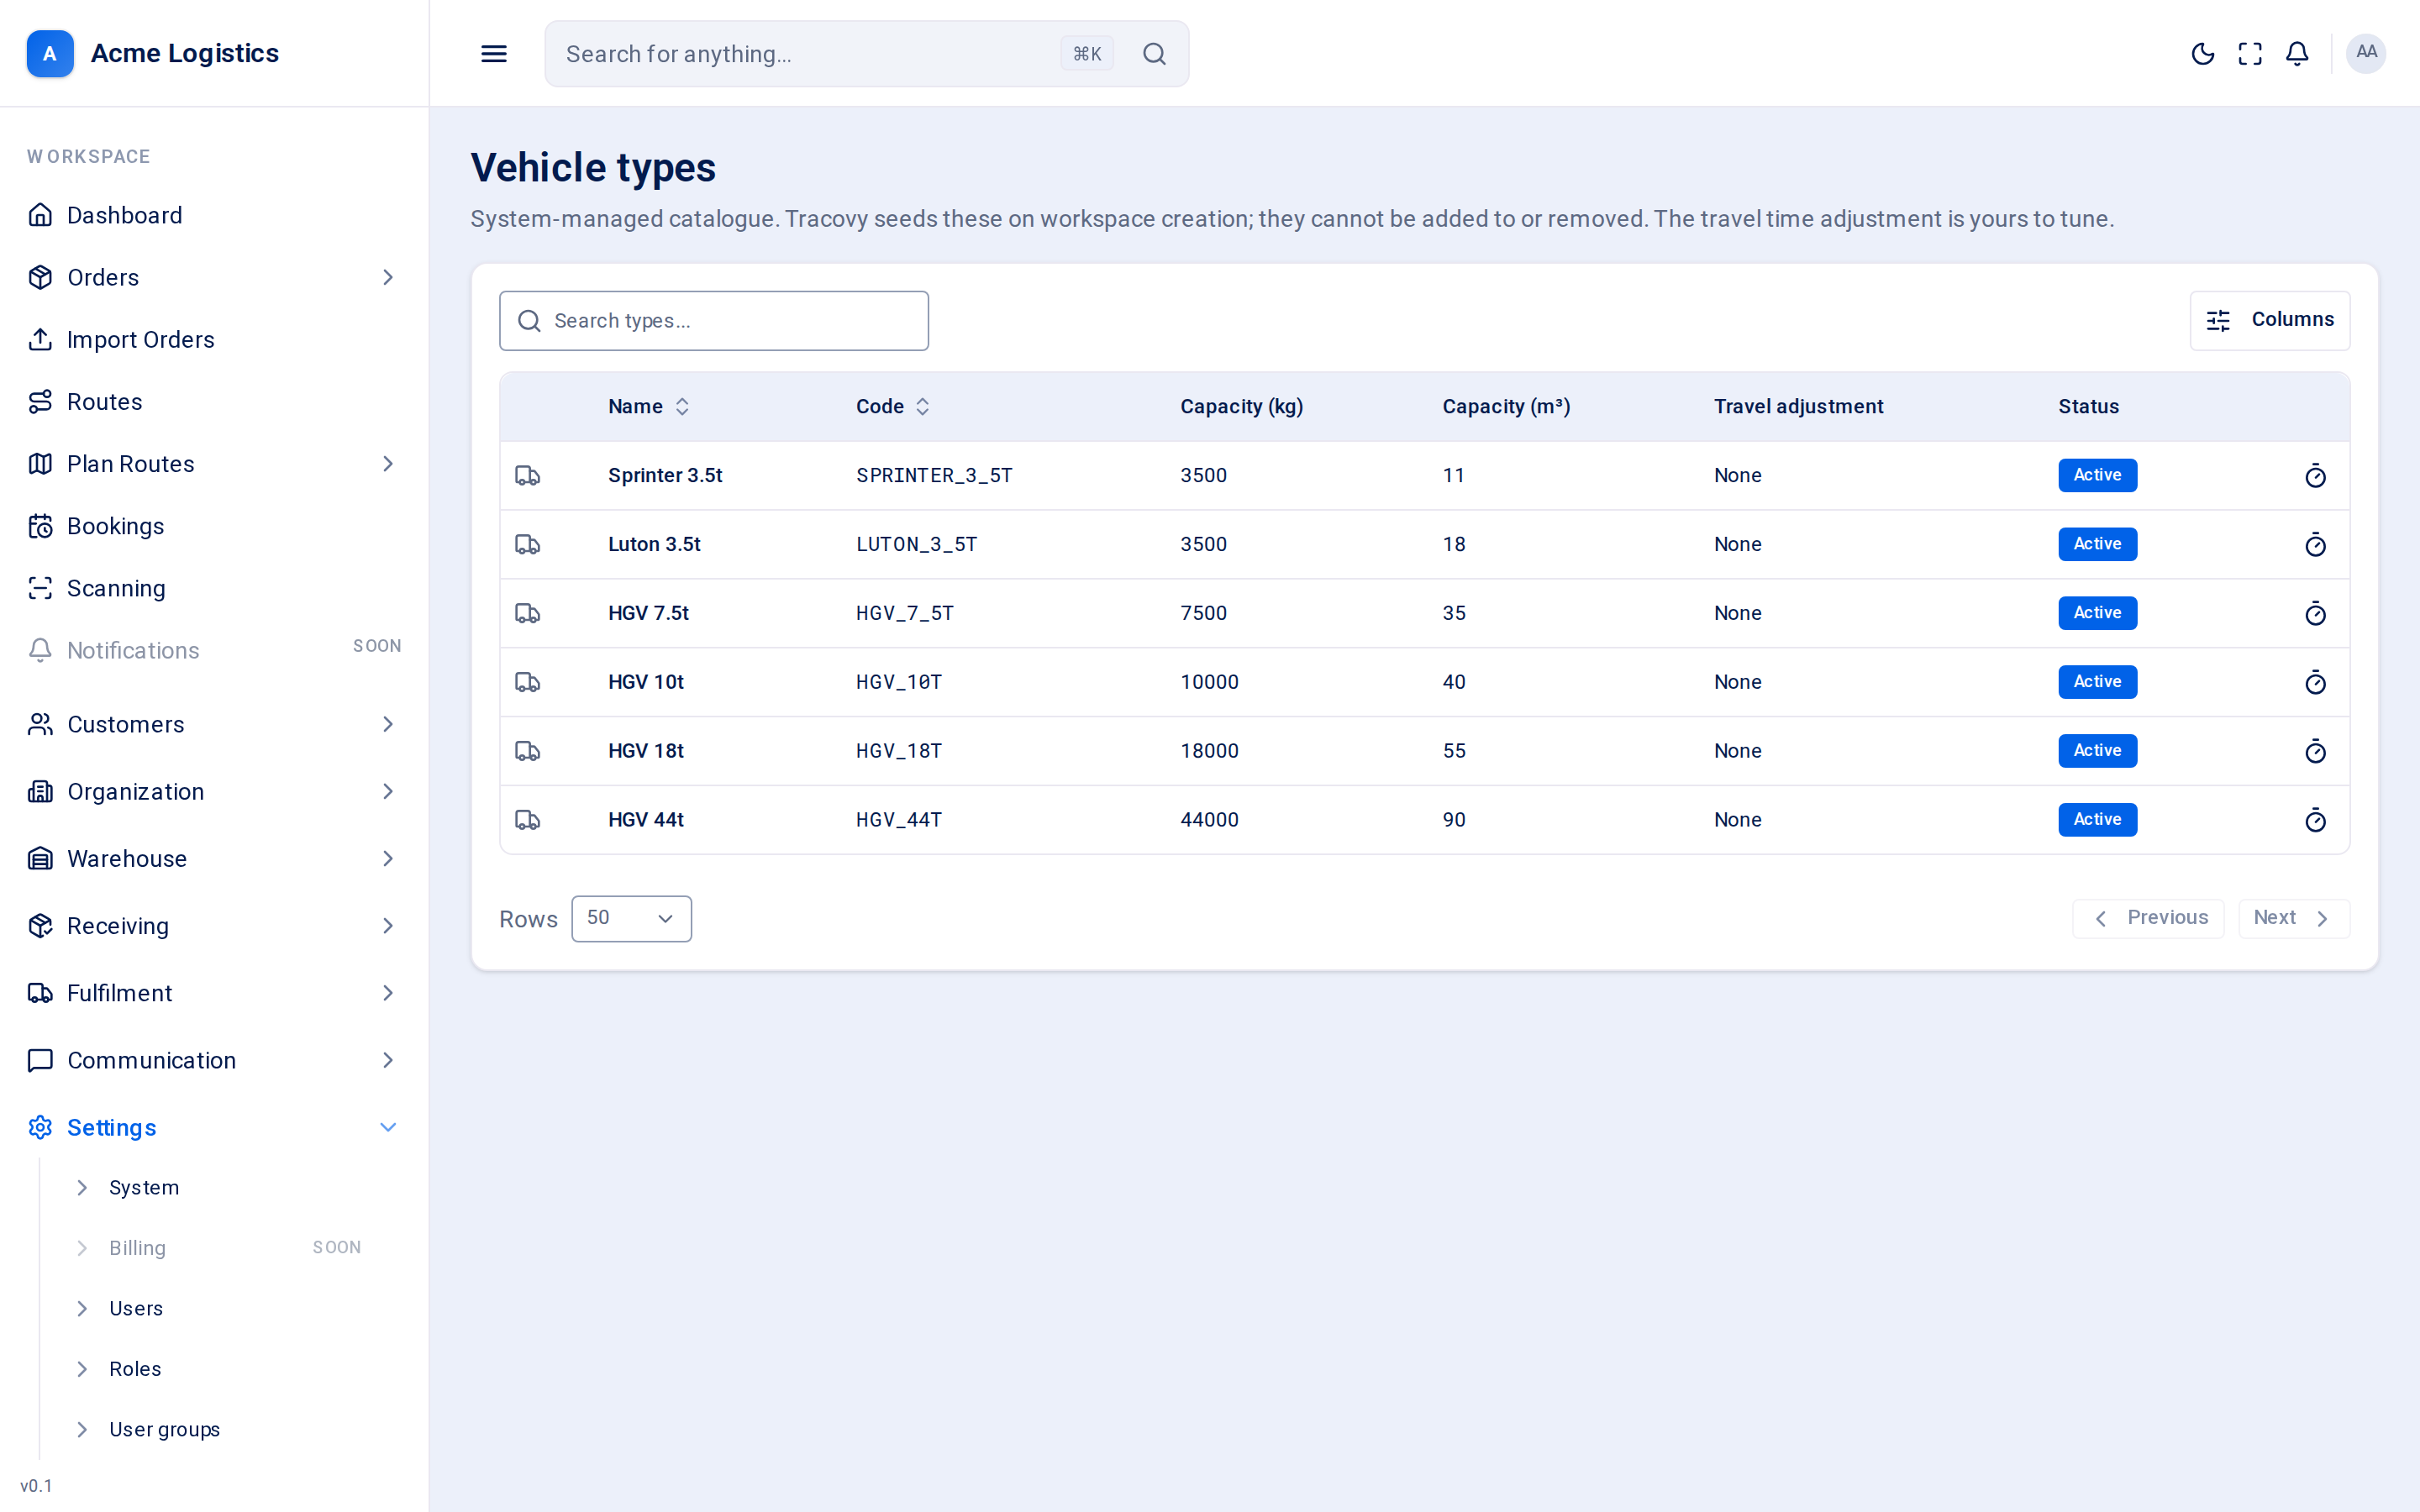This screenshot has height=1512, width=2420.
Task: Go to Previous page
Action: (x=2148, y=918)
